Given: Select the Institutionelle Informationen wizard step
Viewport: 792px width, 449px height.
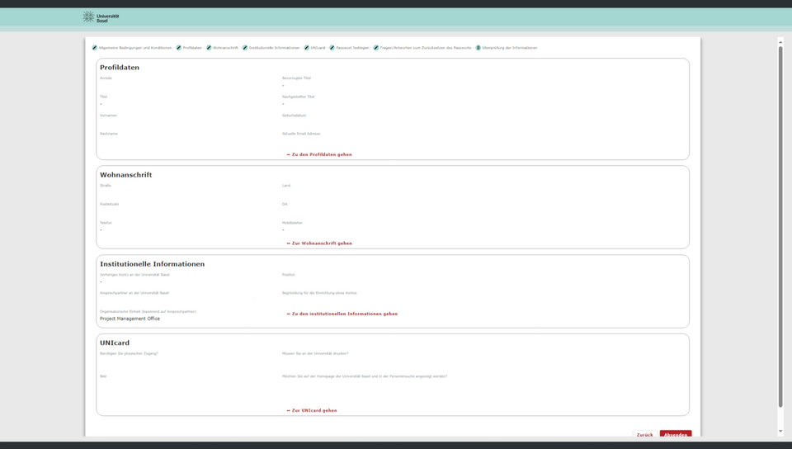Looking at the screenshot, I should pyautogui.click(x=275, y=48).
